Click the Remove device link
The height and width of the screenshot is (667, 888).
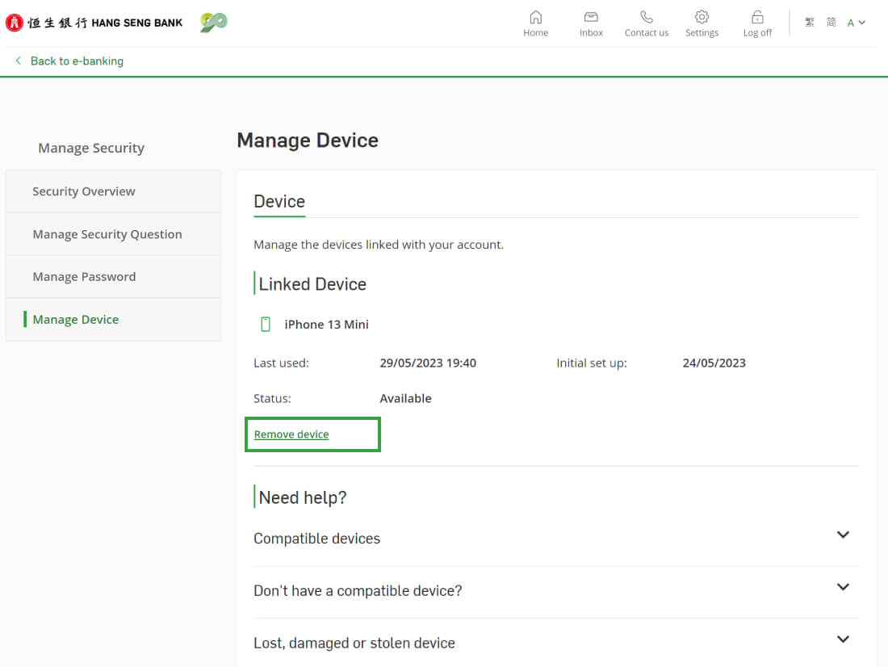291,434
